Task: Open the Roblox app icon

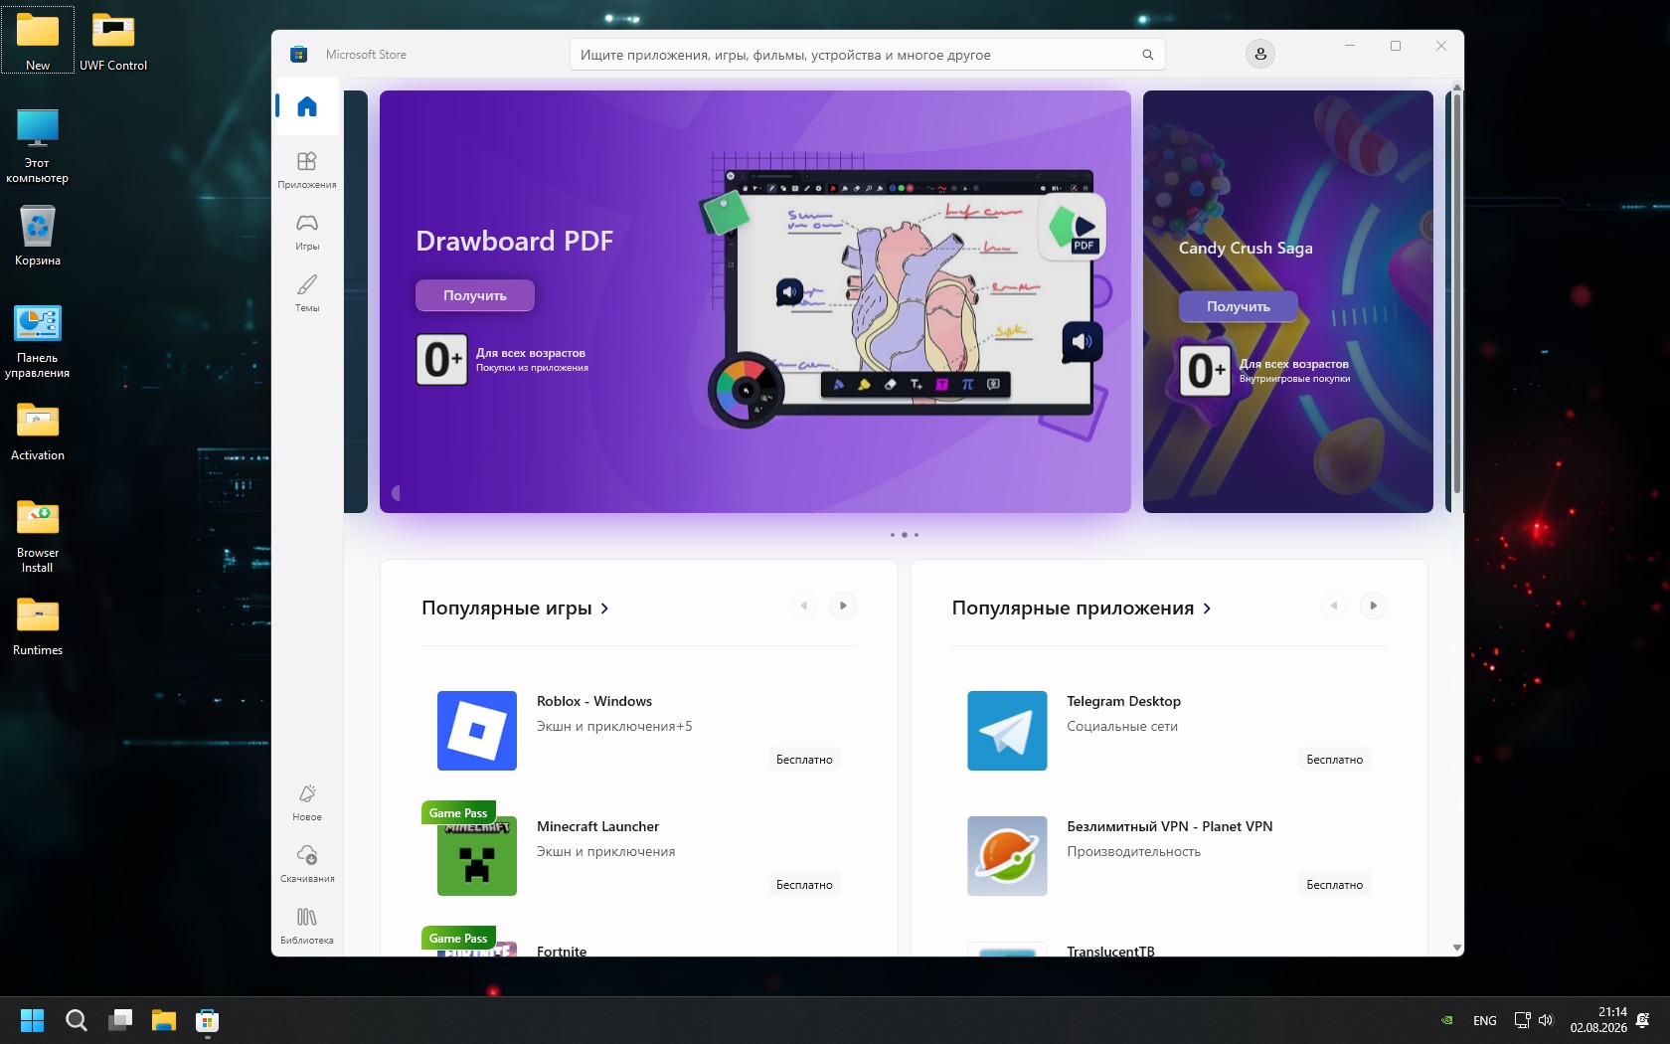Action: (x=477, y=731)
